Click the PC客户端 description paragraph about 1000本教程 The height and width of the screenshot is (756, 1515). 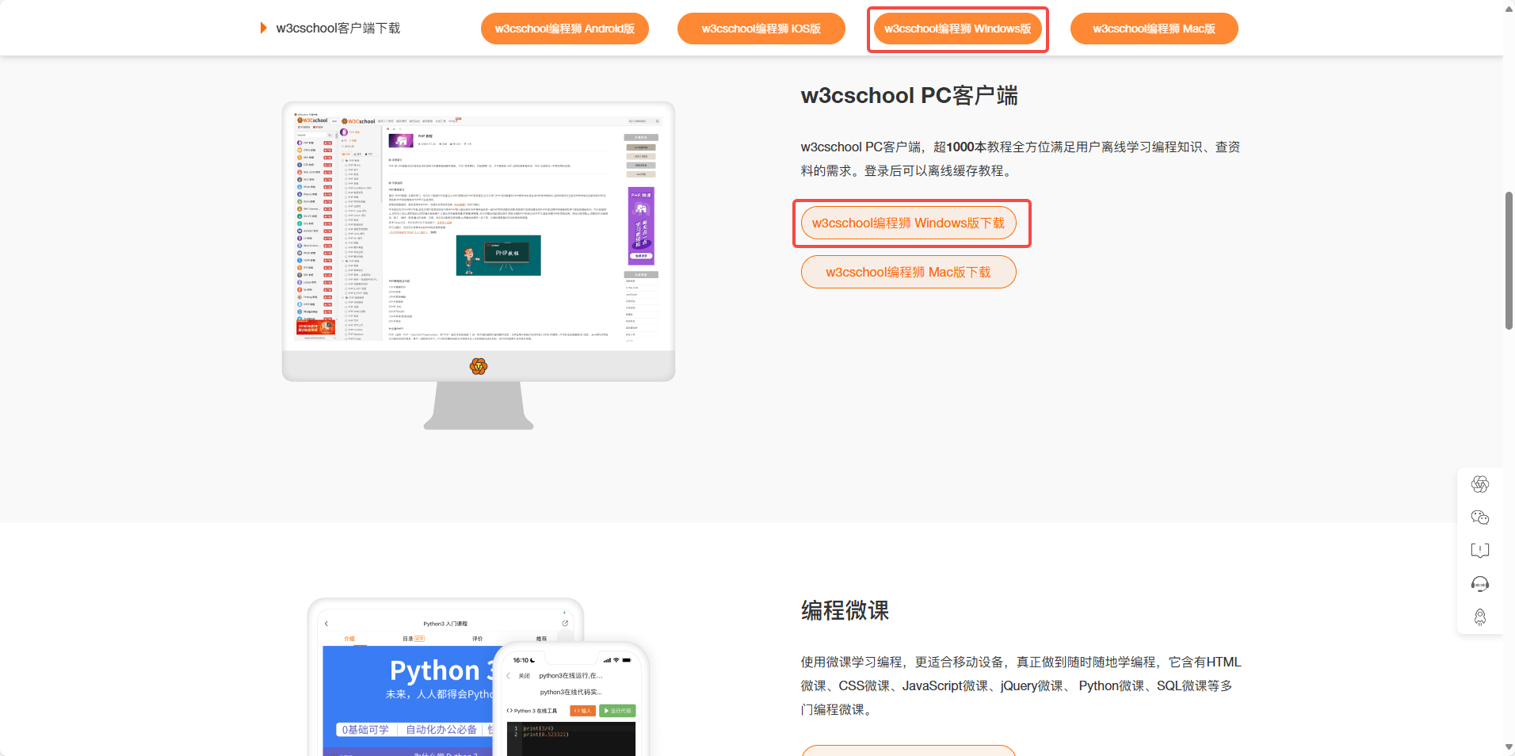1021,158
